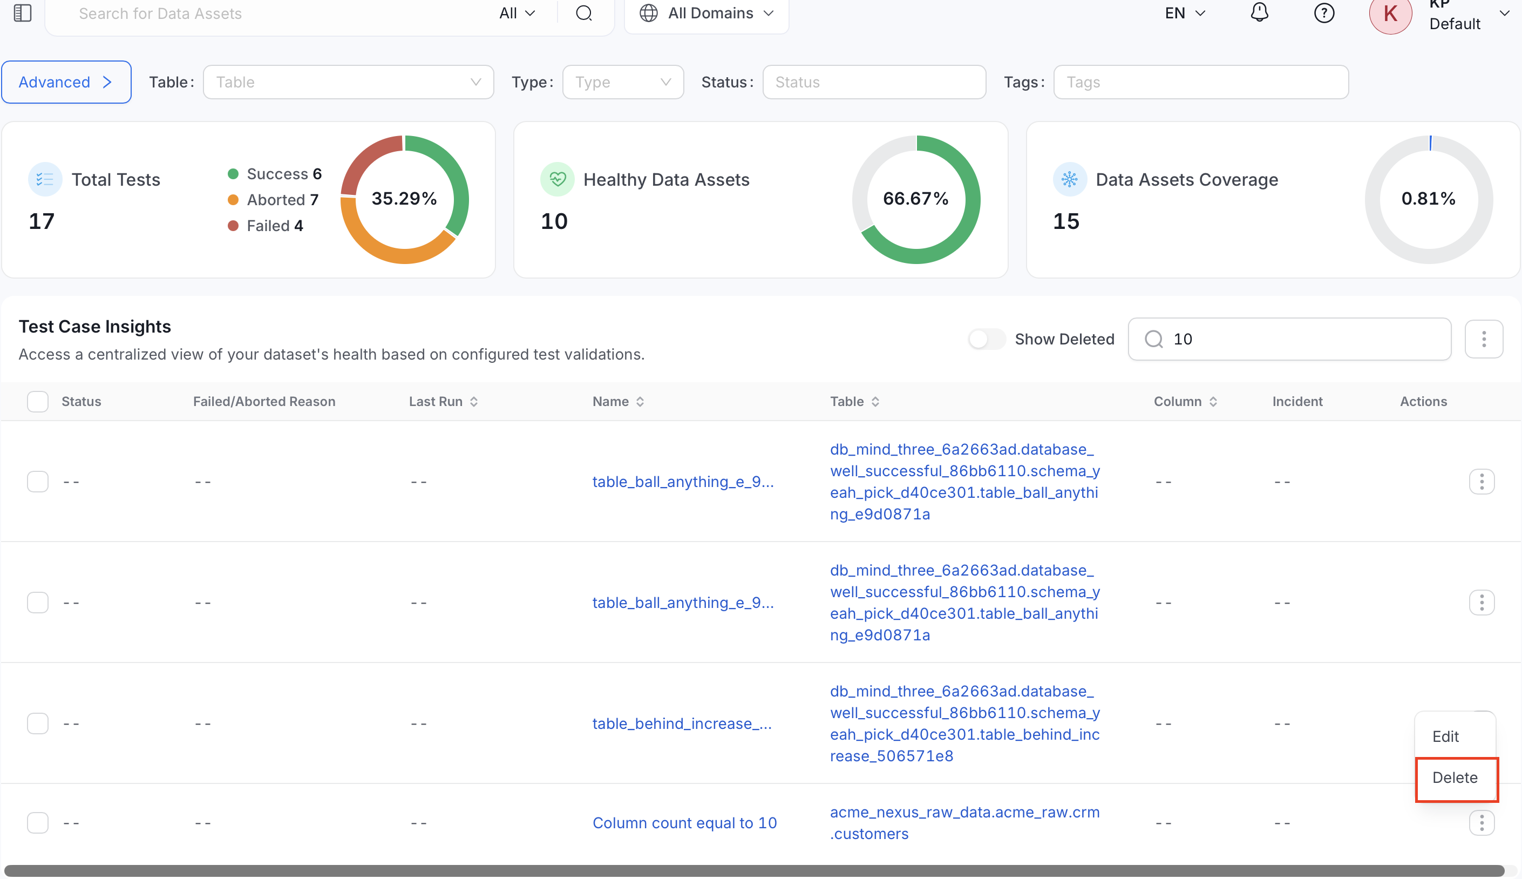1522x879 pixels.
Task: Open the acme_nexus_raw_data.acme_raw.crm.customers table link
Action: click(x=964, y=822)
